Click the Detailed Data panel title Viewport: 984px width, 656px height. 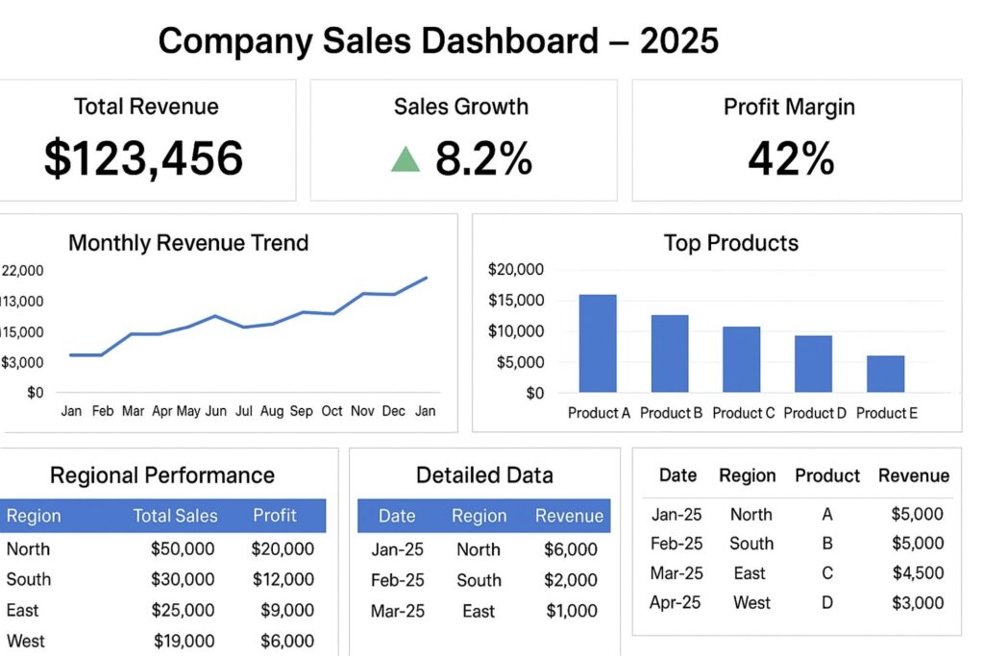484,474
